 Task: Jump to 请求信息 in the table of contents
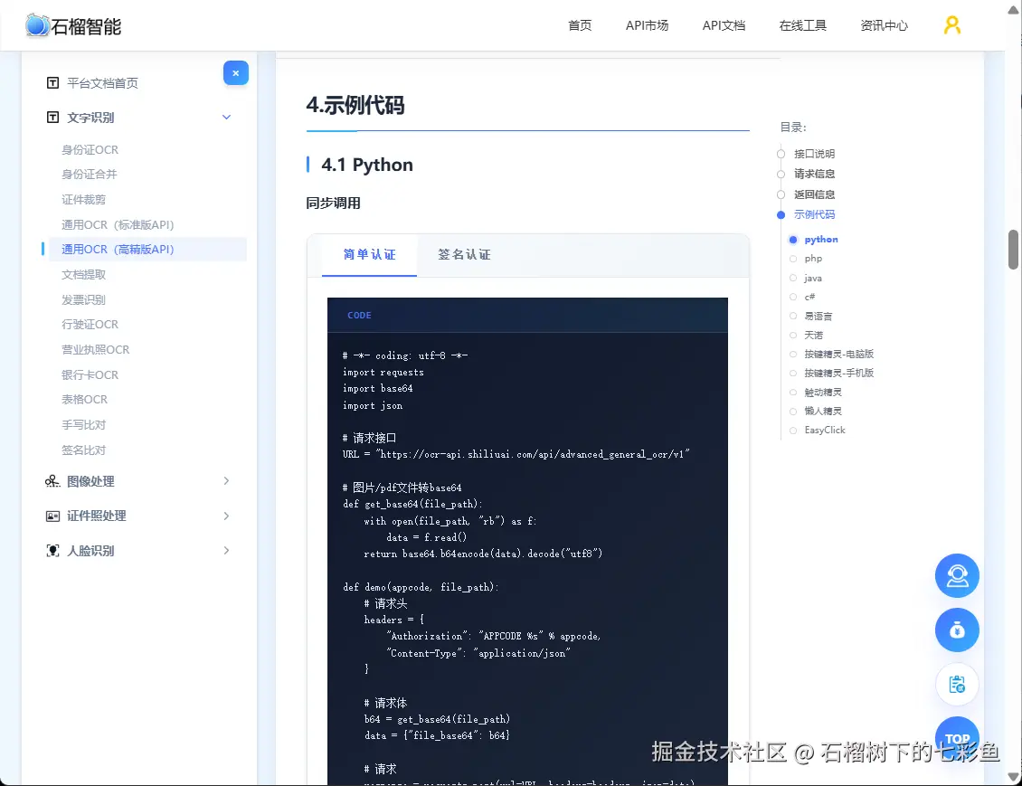(814, 174)
